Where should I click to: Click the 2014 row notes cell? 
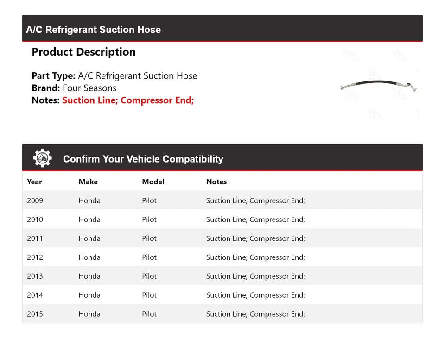(x=255, y=295)
